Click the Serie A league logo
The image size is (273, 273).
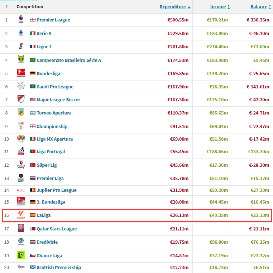pyautogui.click(x=21, y=33)
